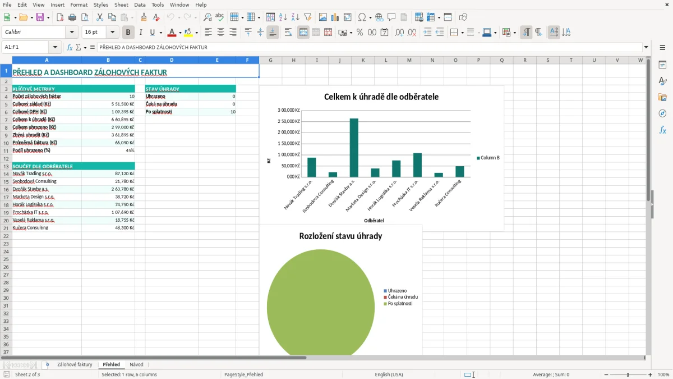Click the Save document icon

point(40,17)
